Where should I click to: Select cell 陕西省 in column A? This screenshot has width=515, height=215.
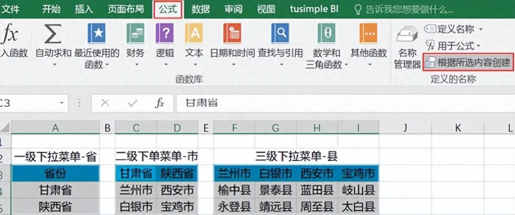(x=55, y=207)
